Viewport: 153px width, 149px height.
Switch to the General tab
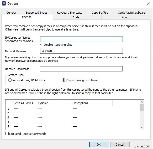(11, 13)
